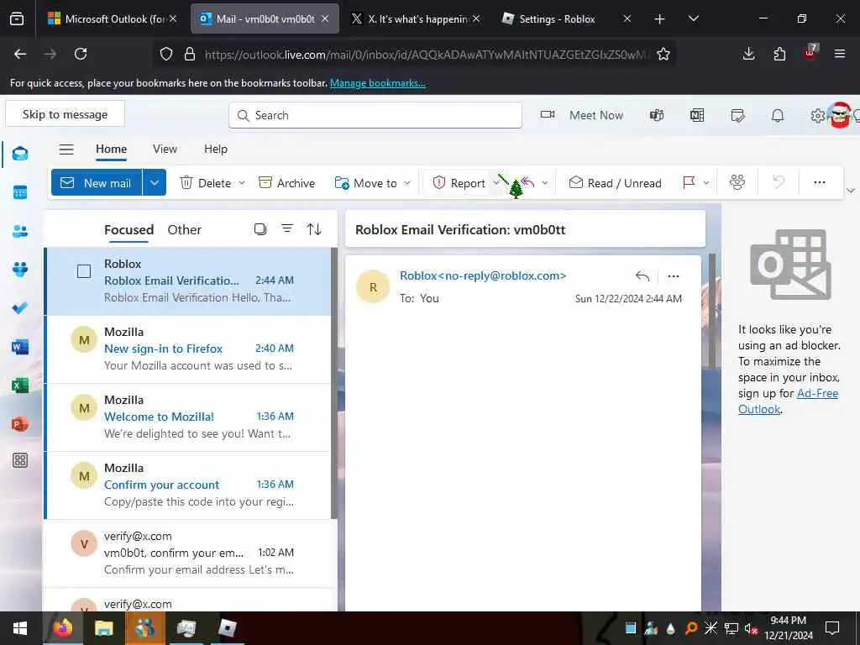This screenshot has width=860, height=645.
Task: Open more actions on the Roblox message
Action: point(674,275)
